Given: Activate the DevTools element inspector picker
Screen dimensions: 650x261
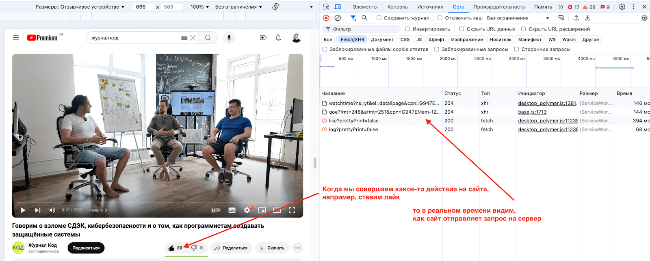Looking at the screenshot, I should click(326, 6).
